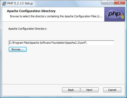Click the bold 'Apache Configuration Directory' heading

[x=31, y=11]
